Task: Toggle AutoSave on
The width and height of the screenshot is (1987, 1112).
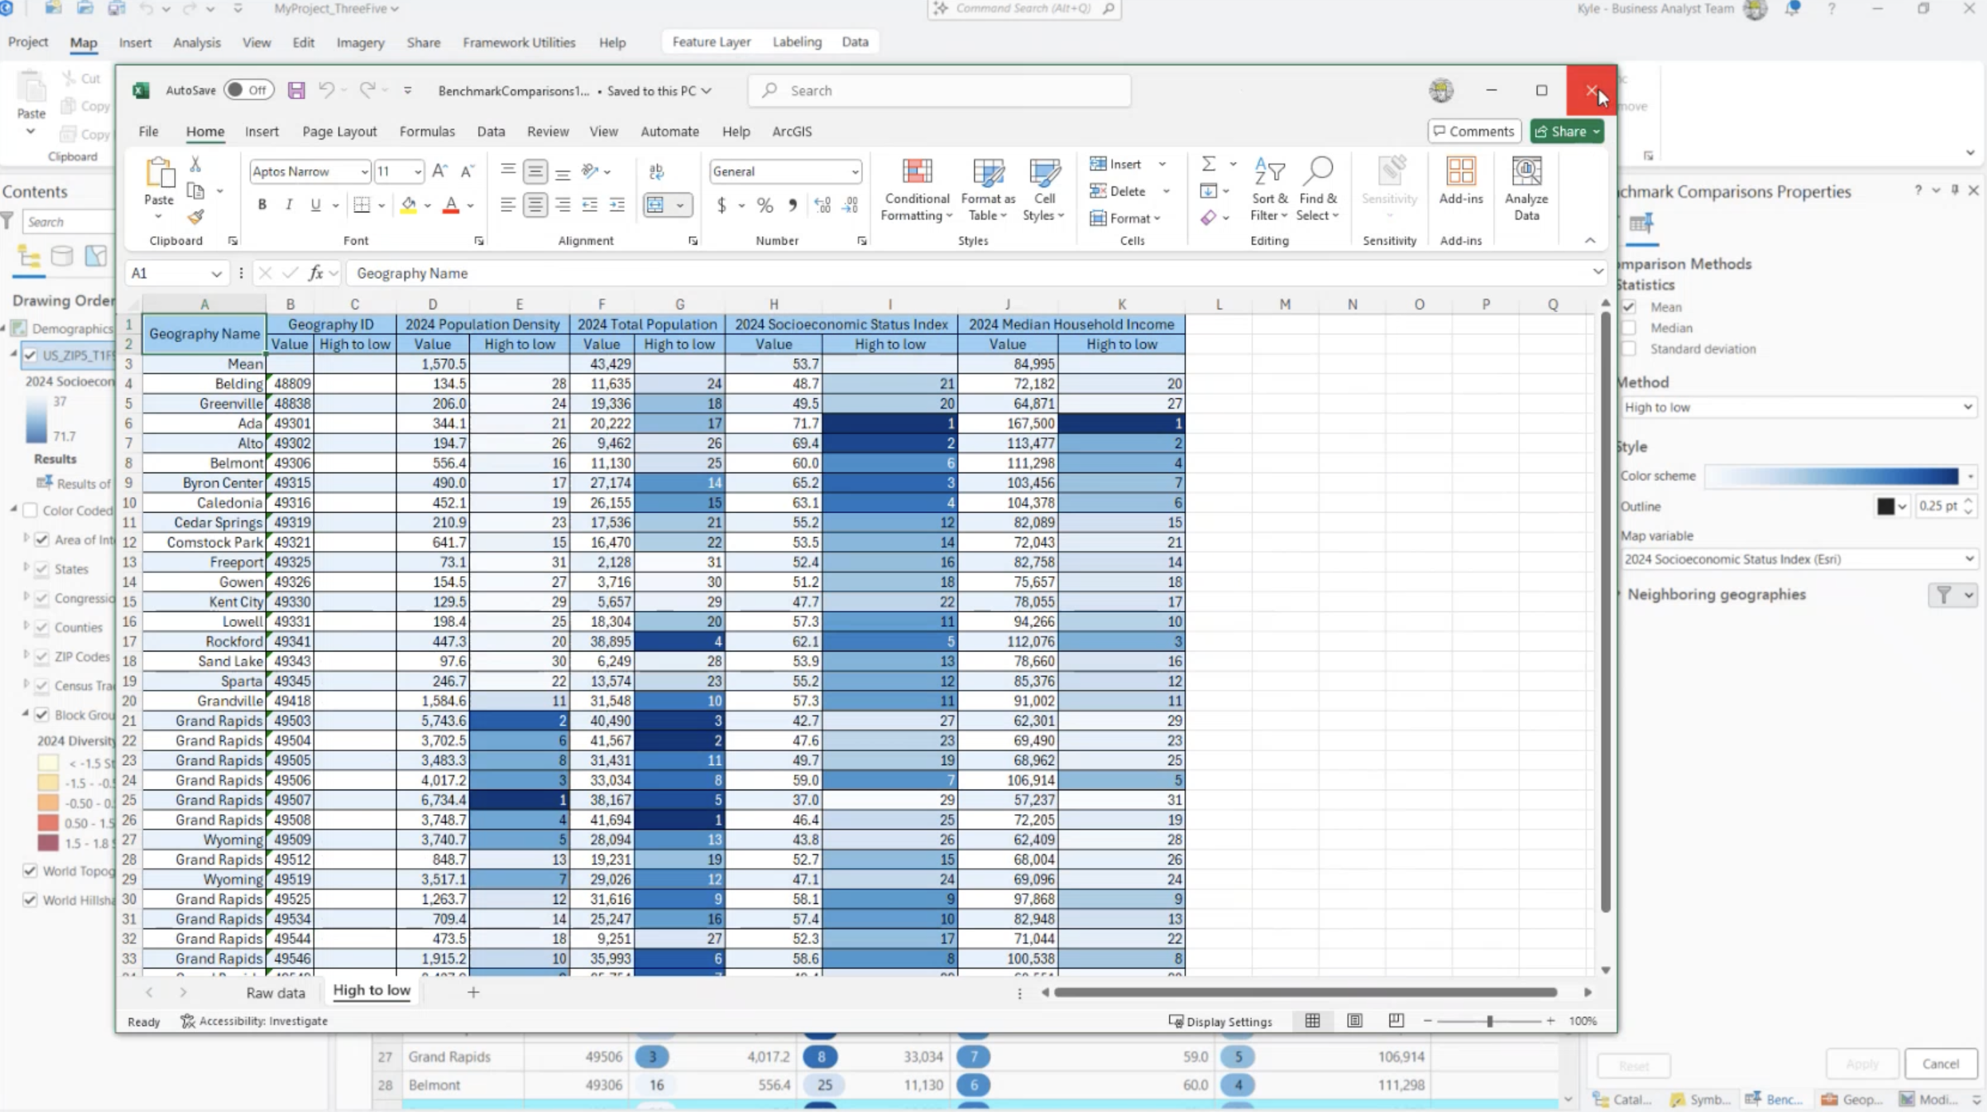Action: (x=248, y=90)
